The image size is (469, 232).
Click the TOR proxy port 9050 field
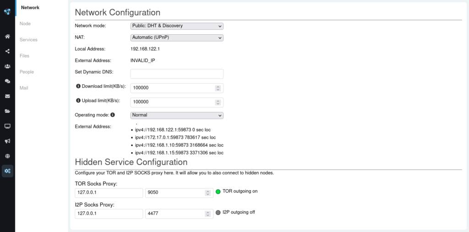tap(179, 193)
